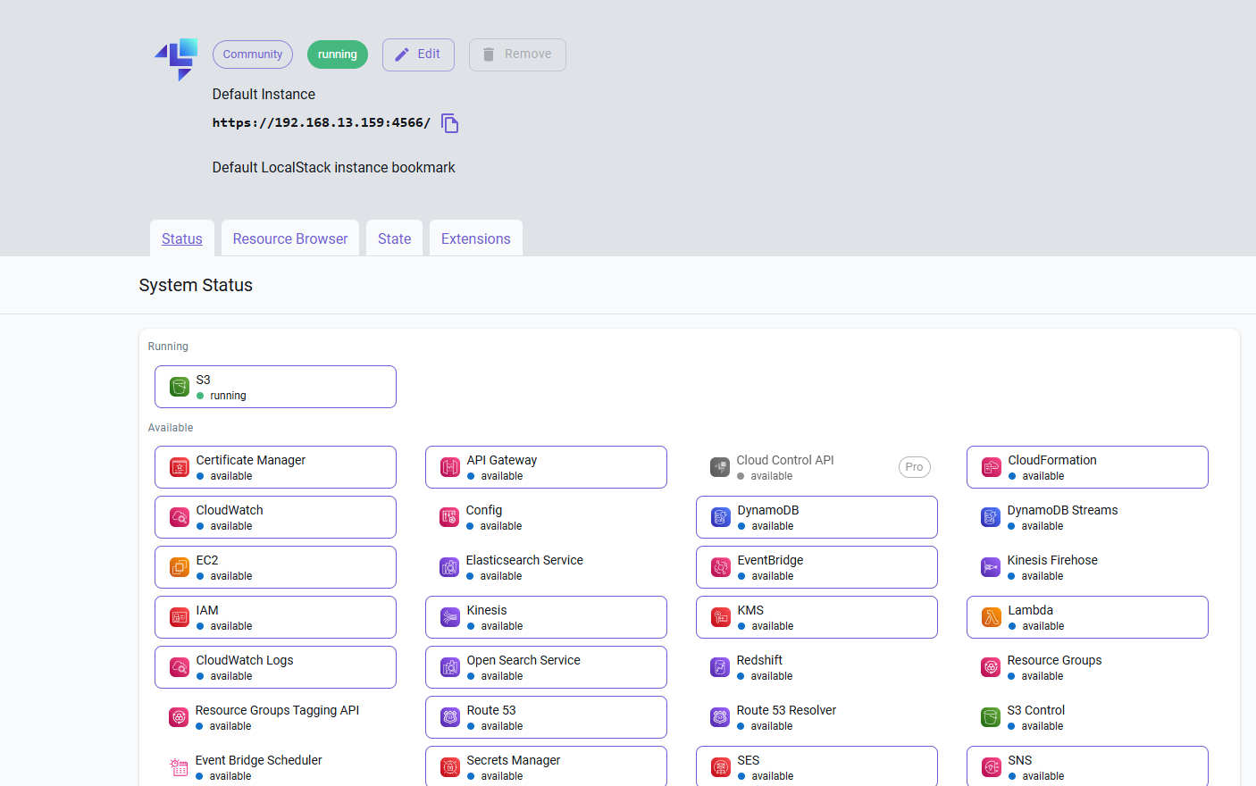The width and height of the screenshot is (1256, 786).
Task: Click the 'Lambda' service name
Action: pyautogui.click(x=1031, y=610)
